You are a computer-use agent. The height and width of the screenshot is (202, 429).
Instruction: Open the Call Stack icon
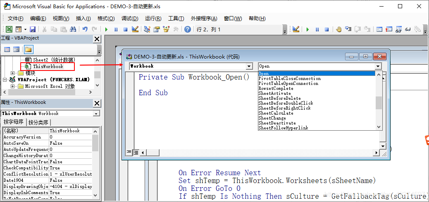417,30
